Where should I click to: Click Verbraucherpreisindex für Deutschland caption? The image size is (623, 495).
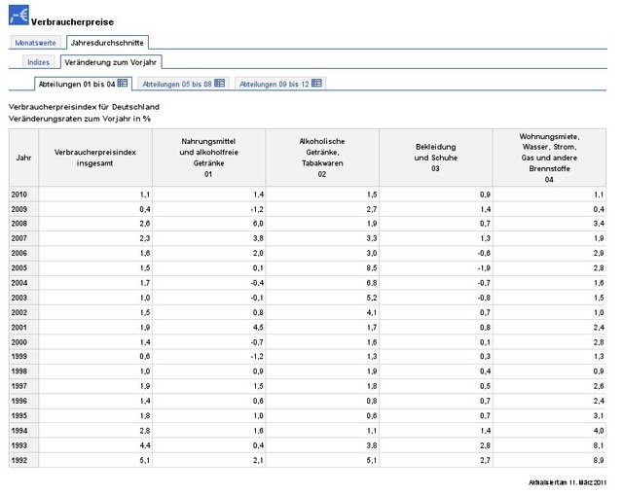pos(84,107)
